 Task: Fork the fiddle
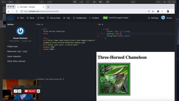[41, 18]
